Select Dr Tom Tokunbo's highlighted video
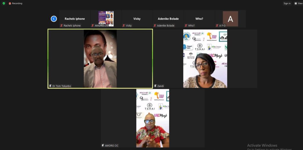Image resolution: width=303 pixels, height=150 pixels. point(100,59)
